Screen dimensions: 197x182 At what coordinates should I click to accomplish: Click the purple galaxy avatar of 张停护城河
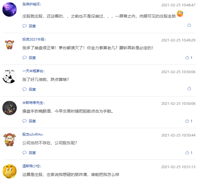pos(10,10)
